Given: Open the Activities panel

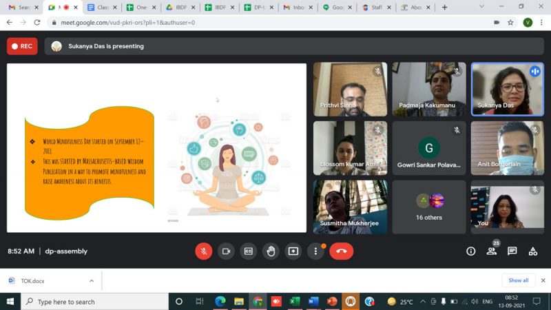Looking at the screenshot, I should 532,251.
